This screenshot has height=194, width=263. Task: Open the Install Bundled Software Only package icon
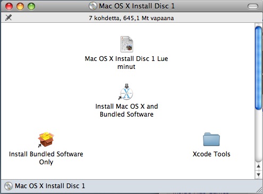(x=46, y=139)
